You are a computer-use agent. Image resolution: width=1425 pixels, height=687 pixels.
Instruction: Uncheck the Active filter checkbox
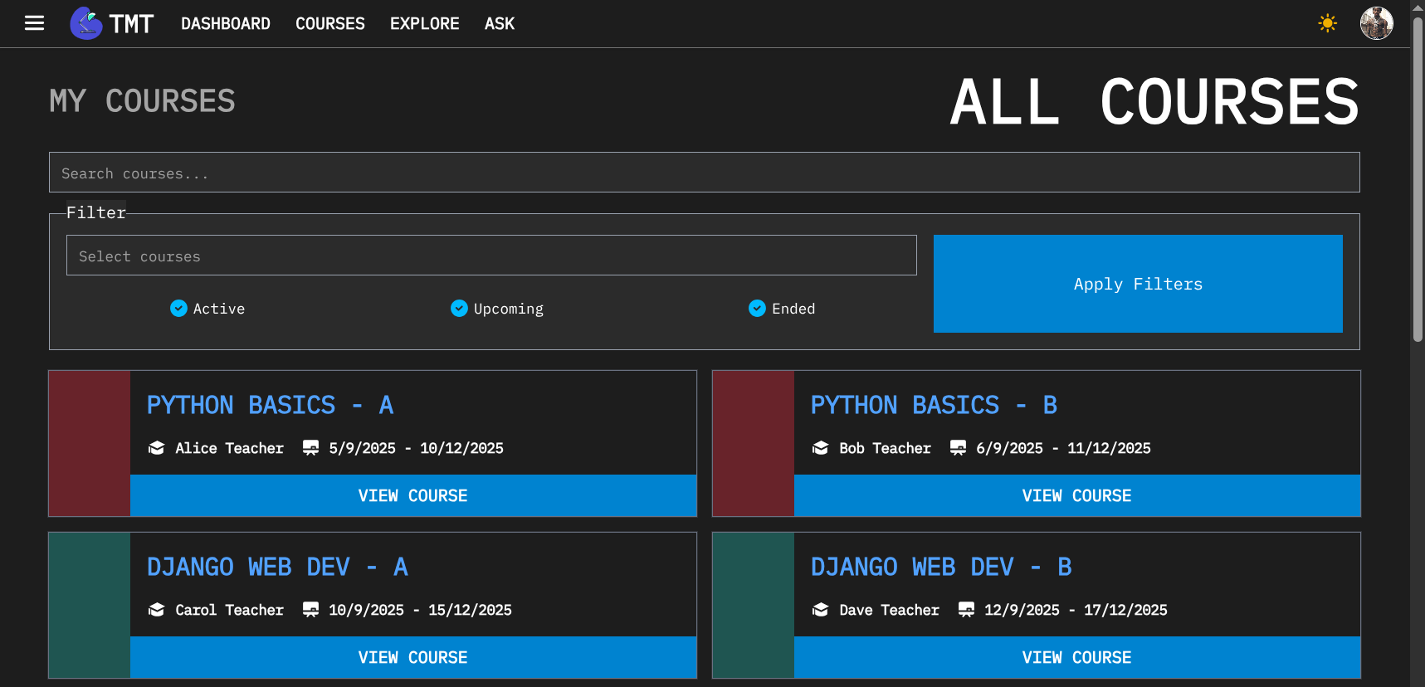click(178, 309)
